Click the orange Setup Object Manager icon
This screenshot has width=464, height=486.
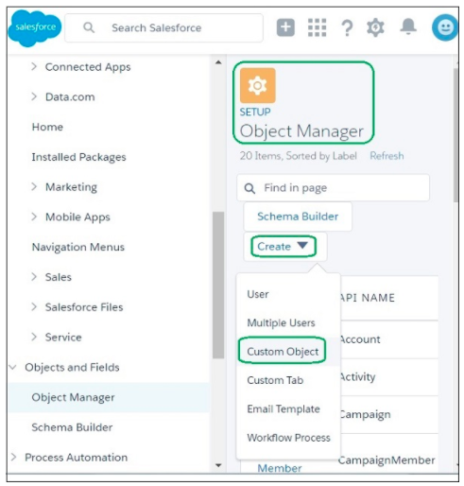258,85
